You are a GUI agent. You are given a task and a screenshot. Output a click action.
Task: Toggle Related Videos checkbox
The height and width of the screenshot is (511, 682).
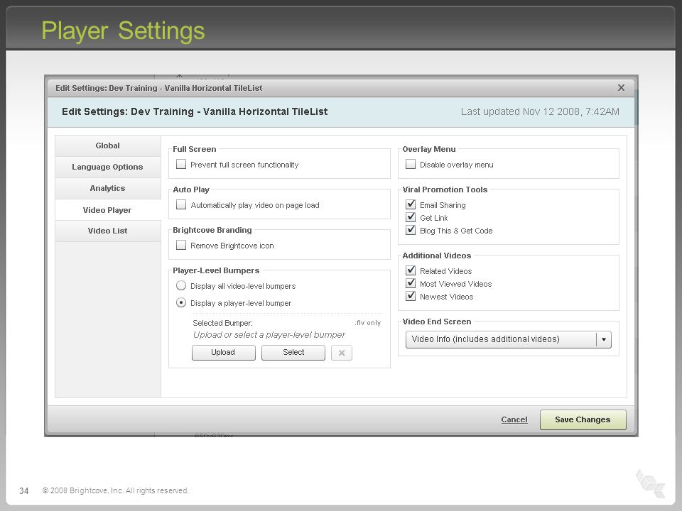(x=411, y=270)
